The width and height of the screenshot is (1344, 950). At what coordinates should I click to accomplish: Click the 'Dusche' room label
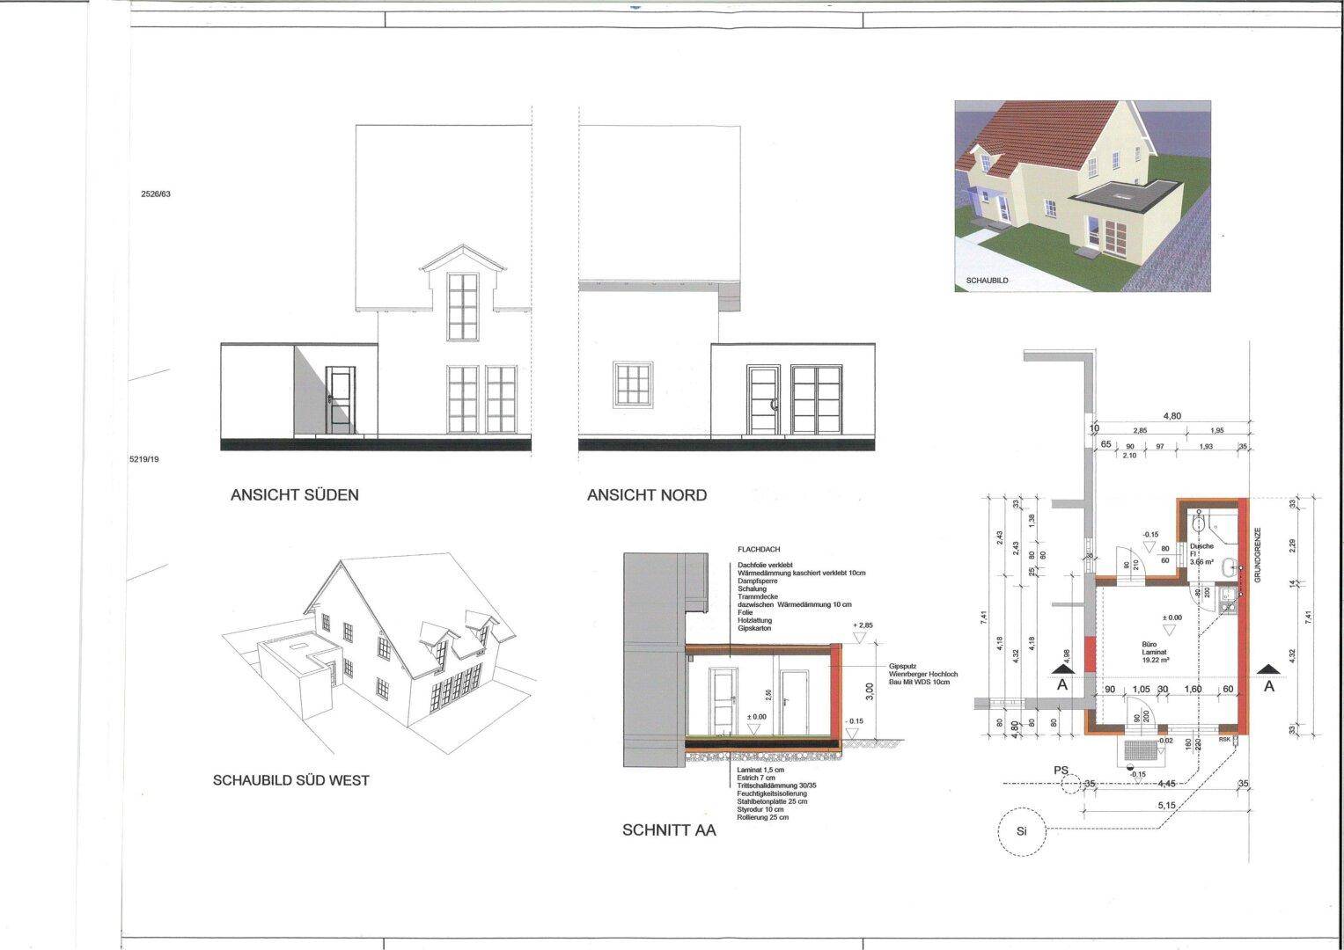point(1202,546)
